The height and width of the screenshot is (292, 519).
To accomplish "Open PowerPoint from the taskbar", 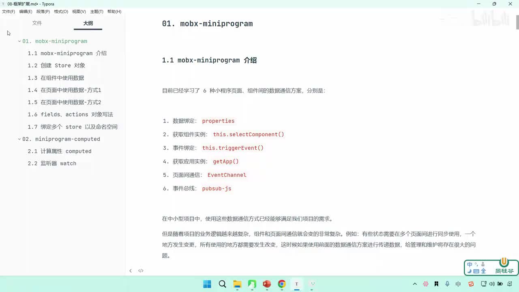I will tap(267, 284).
